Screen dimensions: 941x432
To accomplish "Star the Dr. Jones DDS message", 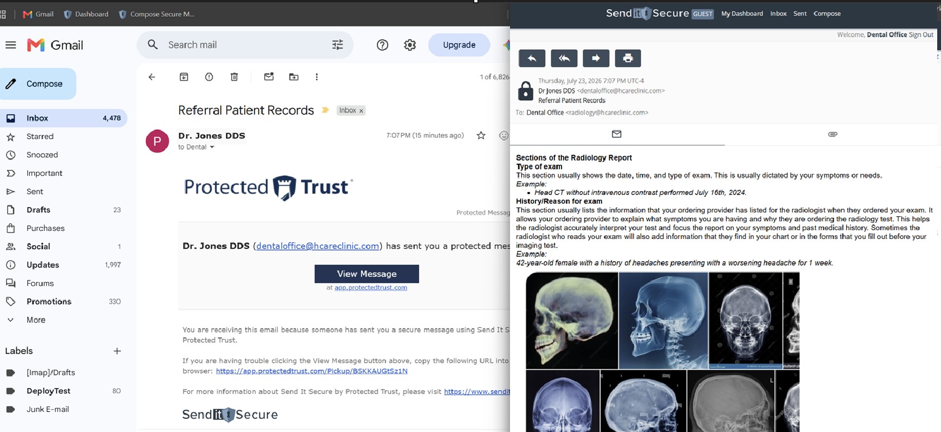I will click(481, 136).
